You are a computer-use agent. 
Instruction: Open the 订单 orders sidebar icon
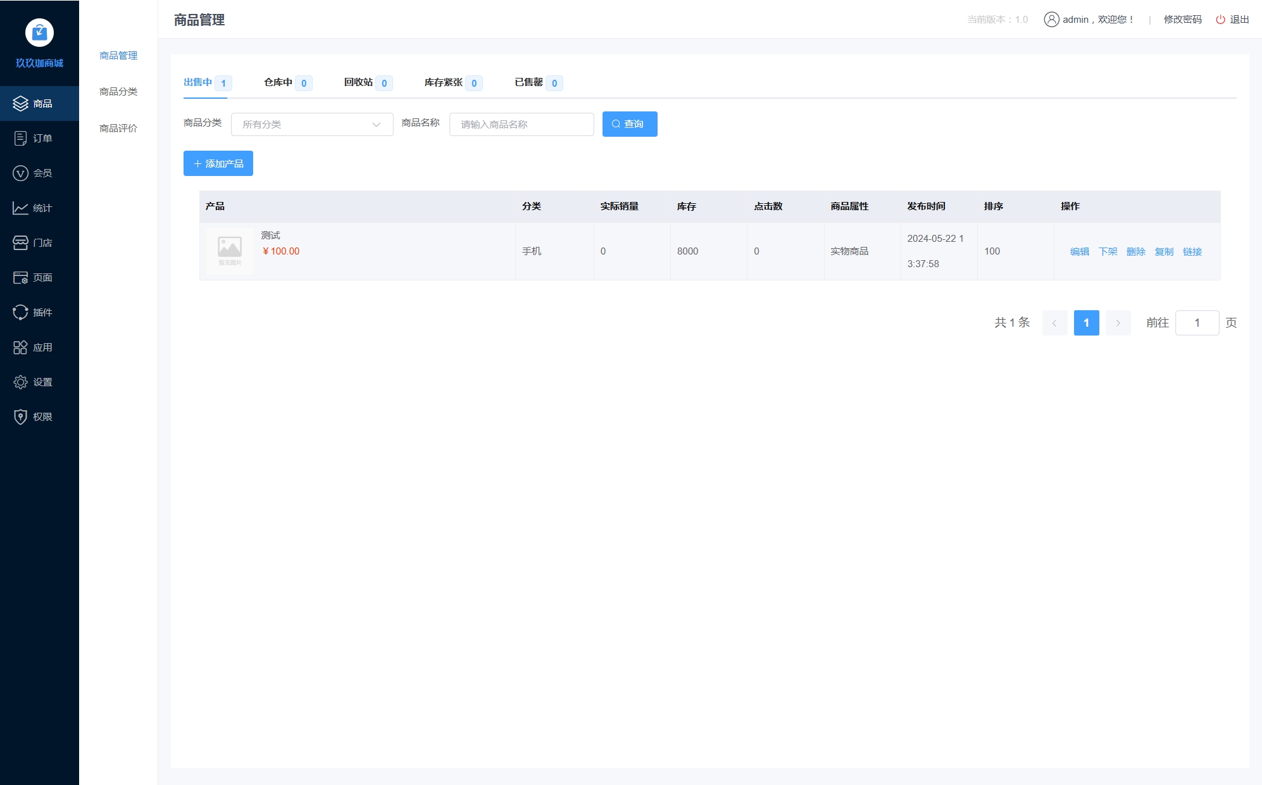pyautogui.click(x=20, y=138)
